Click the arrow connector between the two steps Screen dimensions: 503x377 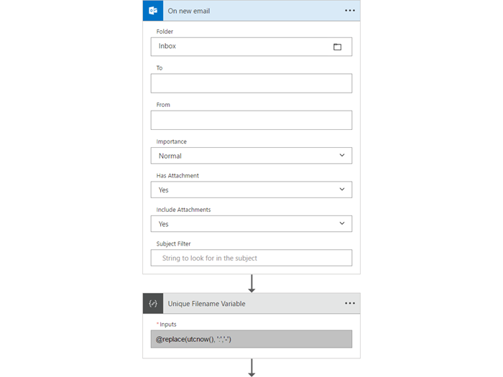pos(251,283)
